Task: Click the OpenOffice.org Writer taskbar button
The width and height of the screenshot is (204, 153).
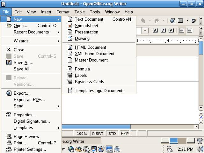Action: click(x=81, y=141)
